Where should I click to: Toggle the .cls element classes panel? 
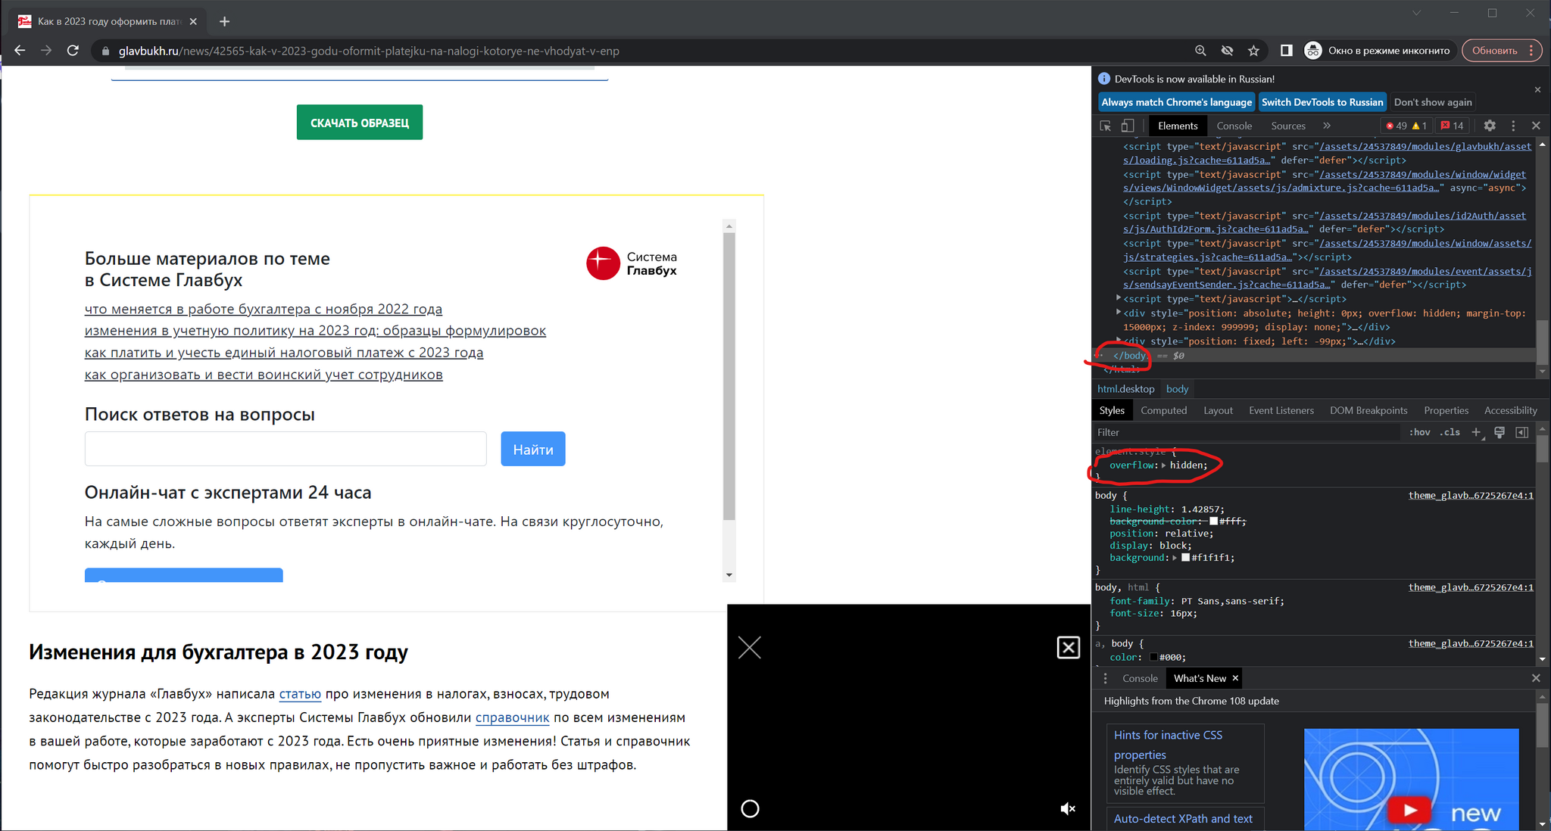pos(1450,432)
